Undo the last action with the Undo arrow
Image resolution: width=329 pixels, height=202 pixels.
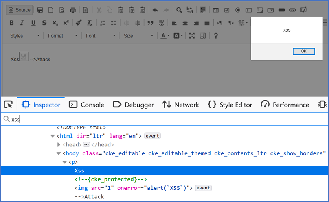[x=155, y=10]
